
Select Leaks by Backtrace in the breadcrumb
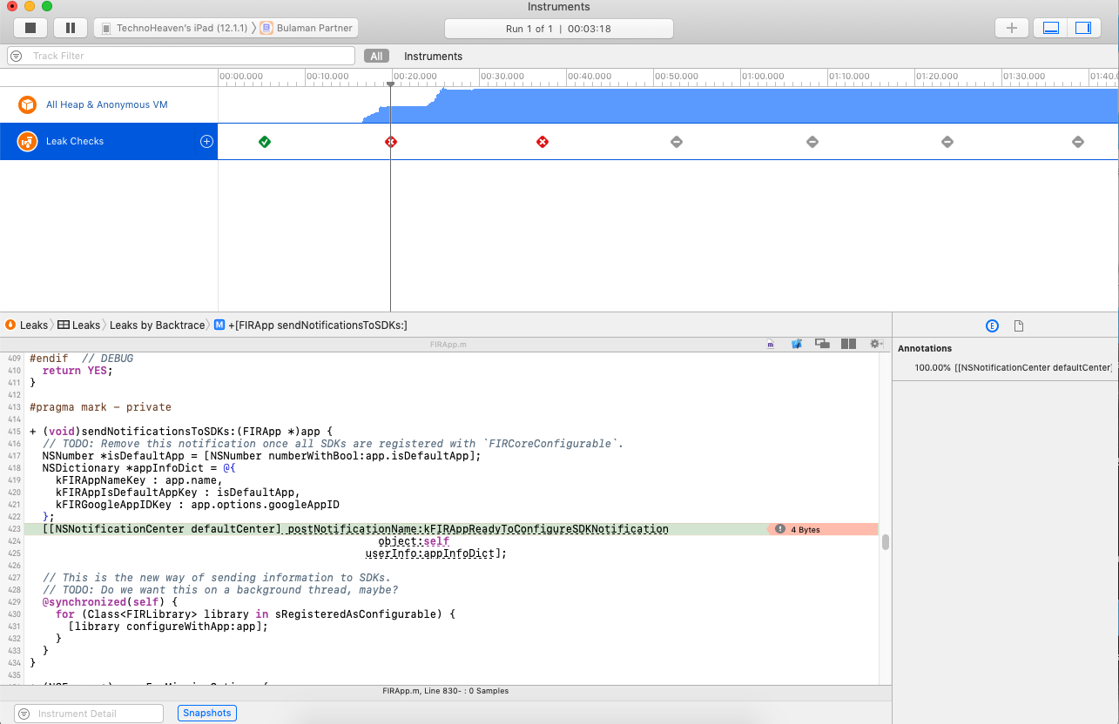click(x=157, y=325)
